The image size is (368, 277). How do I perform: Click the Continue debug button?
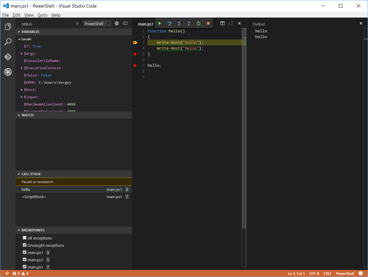(x=159, y=23)
